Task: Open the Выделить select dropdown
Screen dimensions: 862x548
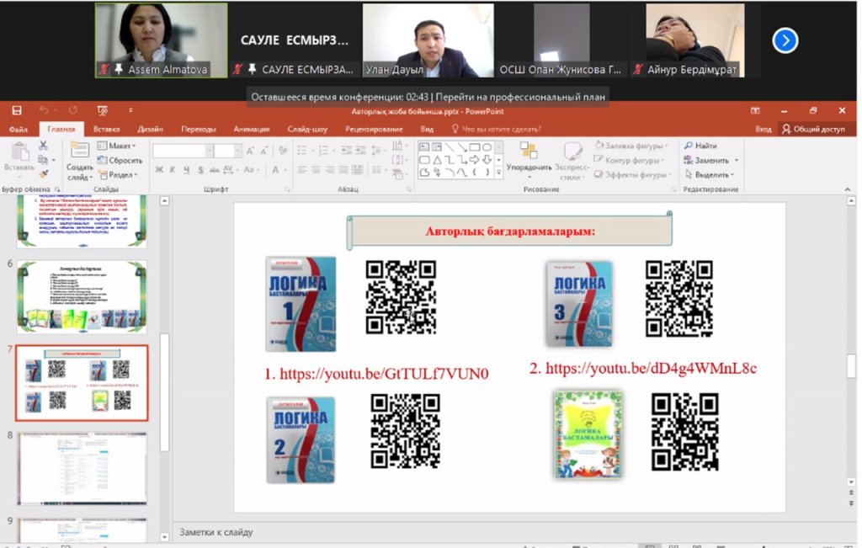Action: tap(709, 175)
